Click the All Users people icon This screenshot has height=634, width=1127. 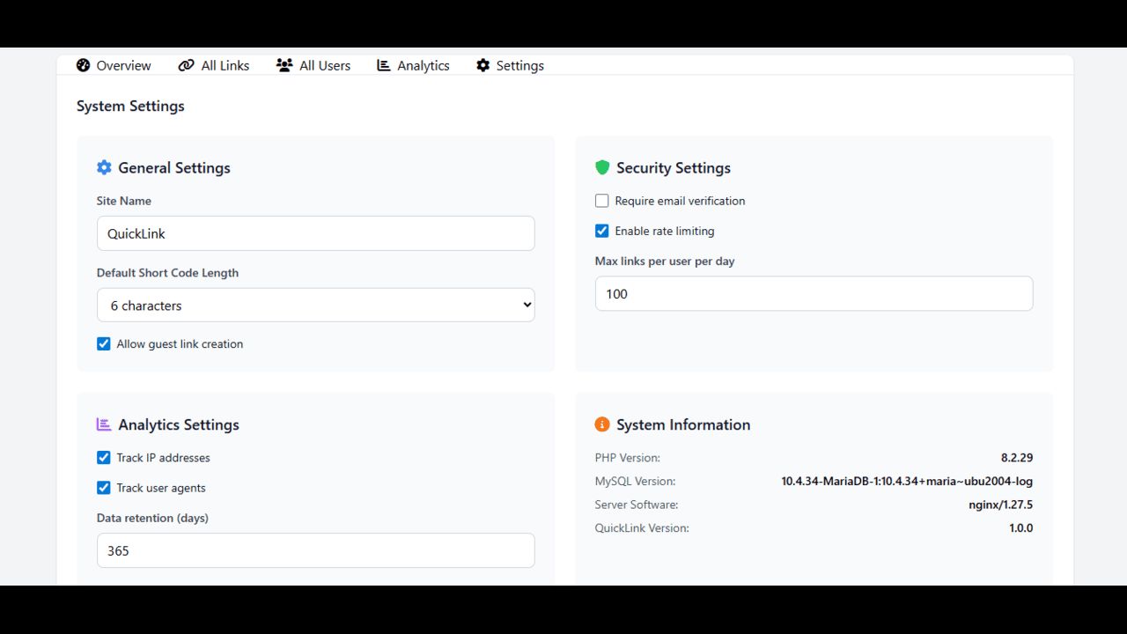click(x=284, y=65)
